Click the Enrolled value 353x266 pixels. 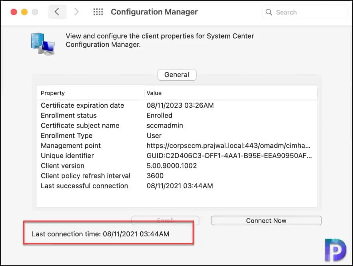click(x=159, y=116)
